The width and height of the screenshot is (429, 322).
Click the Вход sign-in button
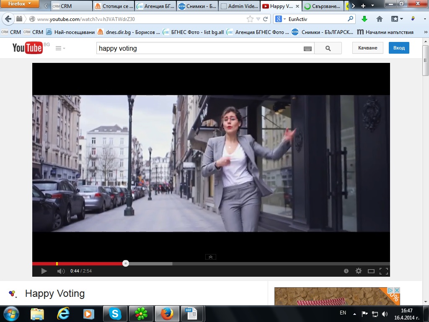coord(399,48)
